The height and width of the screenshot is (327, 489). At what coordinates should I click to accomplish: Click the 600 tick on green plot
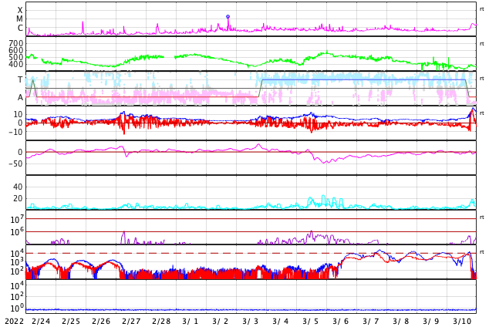(x=16, y=50)
